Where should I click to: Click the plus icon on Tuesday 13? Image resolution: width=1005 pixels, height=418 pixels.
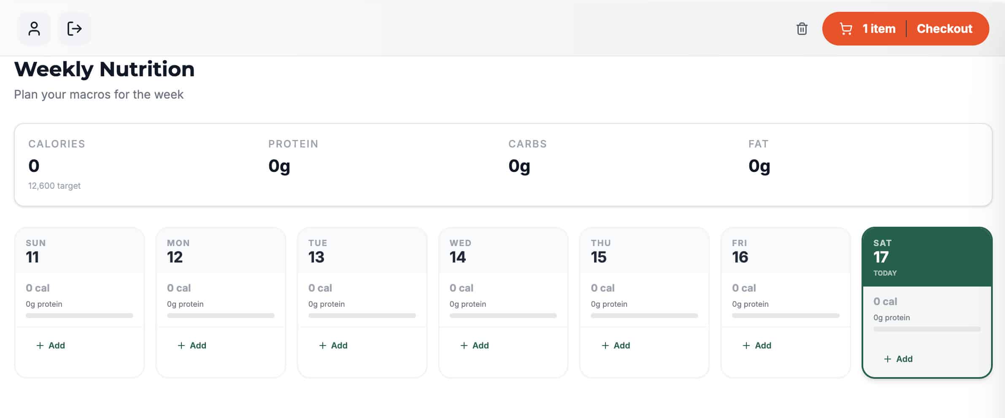coord(323,346)
